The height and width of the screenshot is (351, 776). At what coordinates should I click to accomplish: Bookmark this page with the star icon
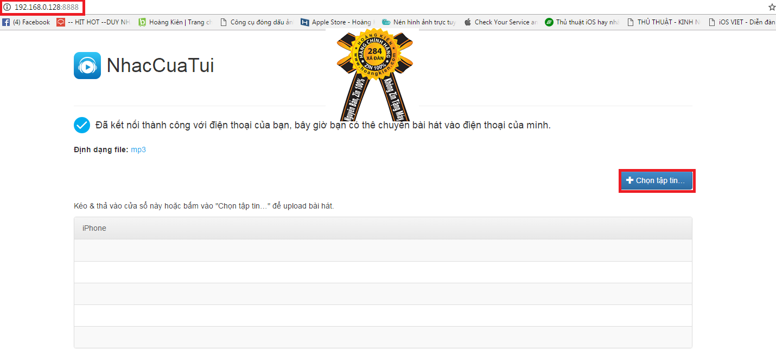pos(771,7)
